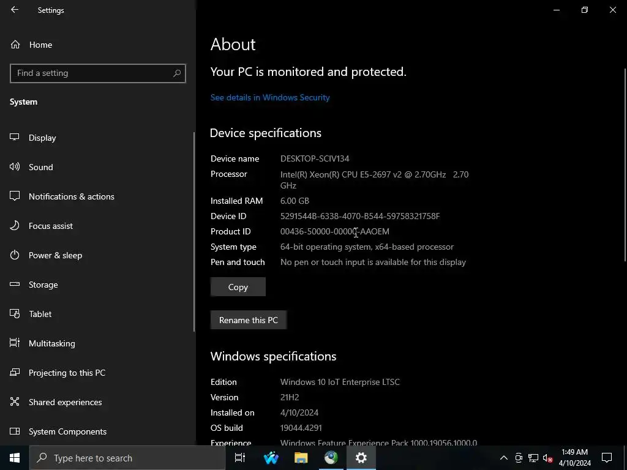Click the edition Windows 10 IoT Enterprise LTSC
Image resolution: width=627 pixels, height=470 pixels.
pos(340,382)
